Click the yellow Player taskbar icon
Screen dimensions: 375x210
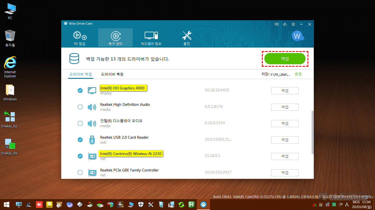pos(49,205)
